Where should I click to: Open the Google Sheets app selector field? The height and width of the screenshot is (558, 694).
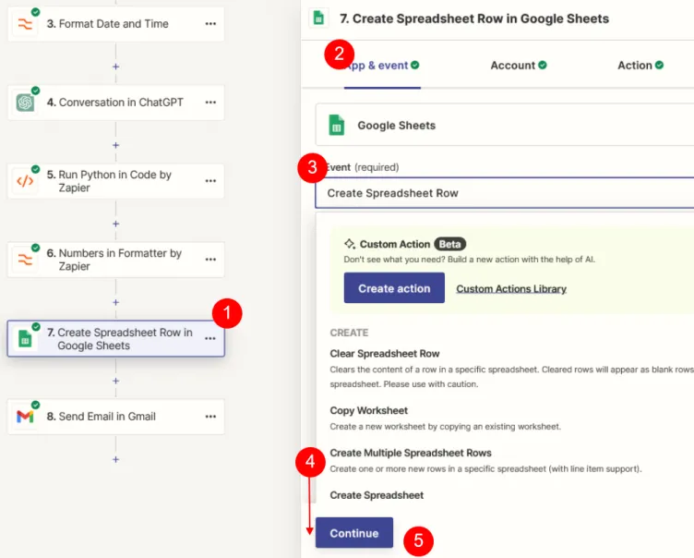coord(505,125)
